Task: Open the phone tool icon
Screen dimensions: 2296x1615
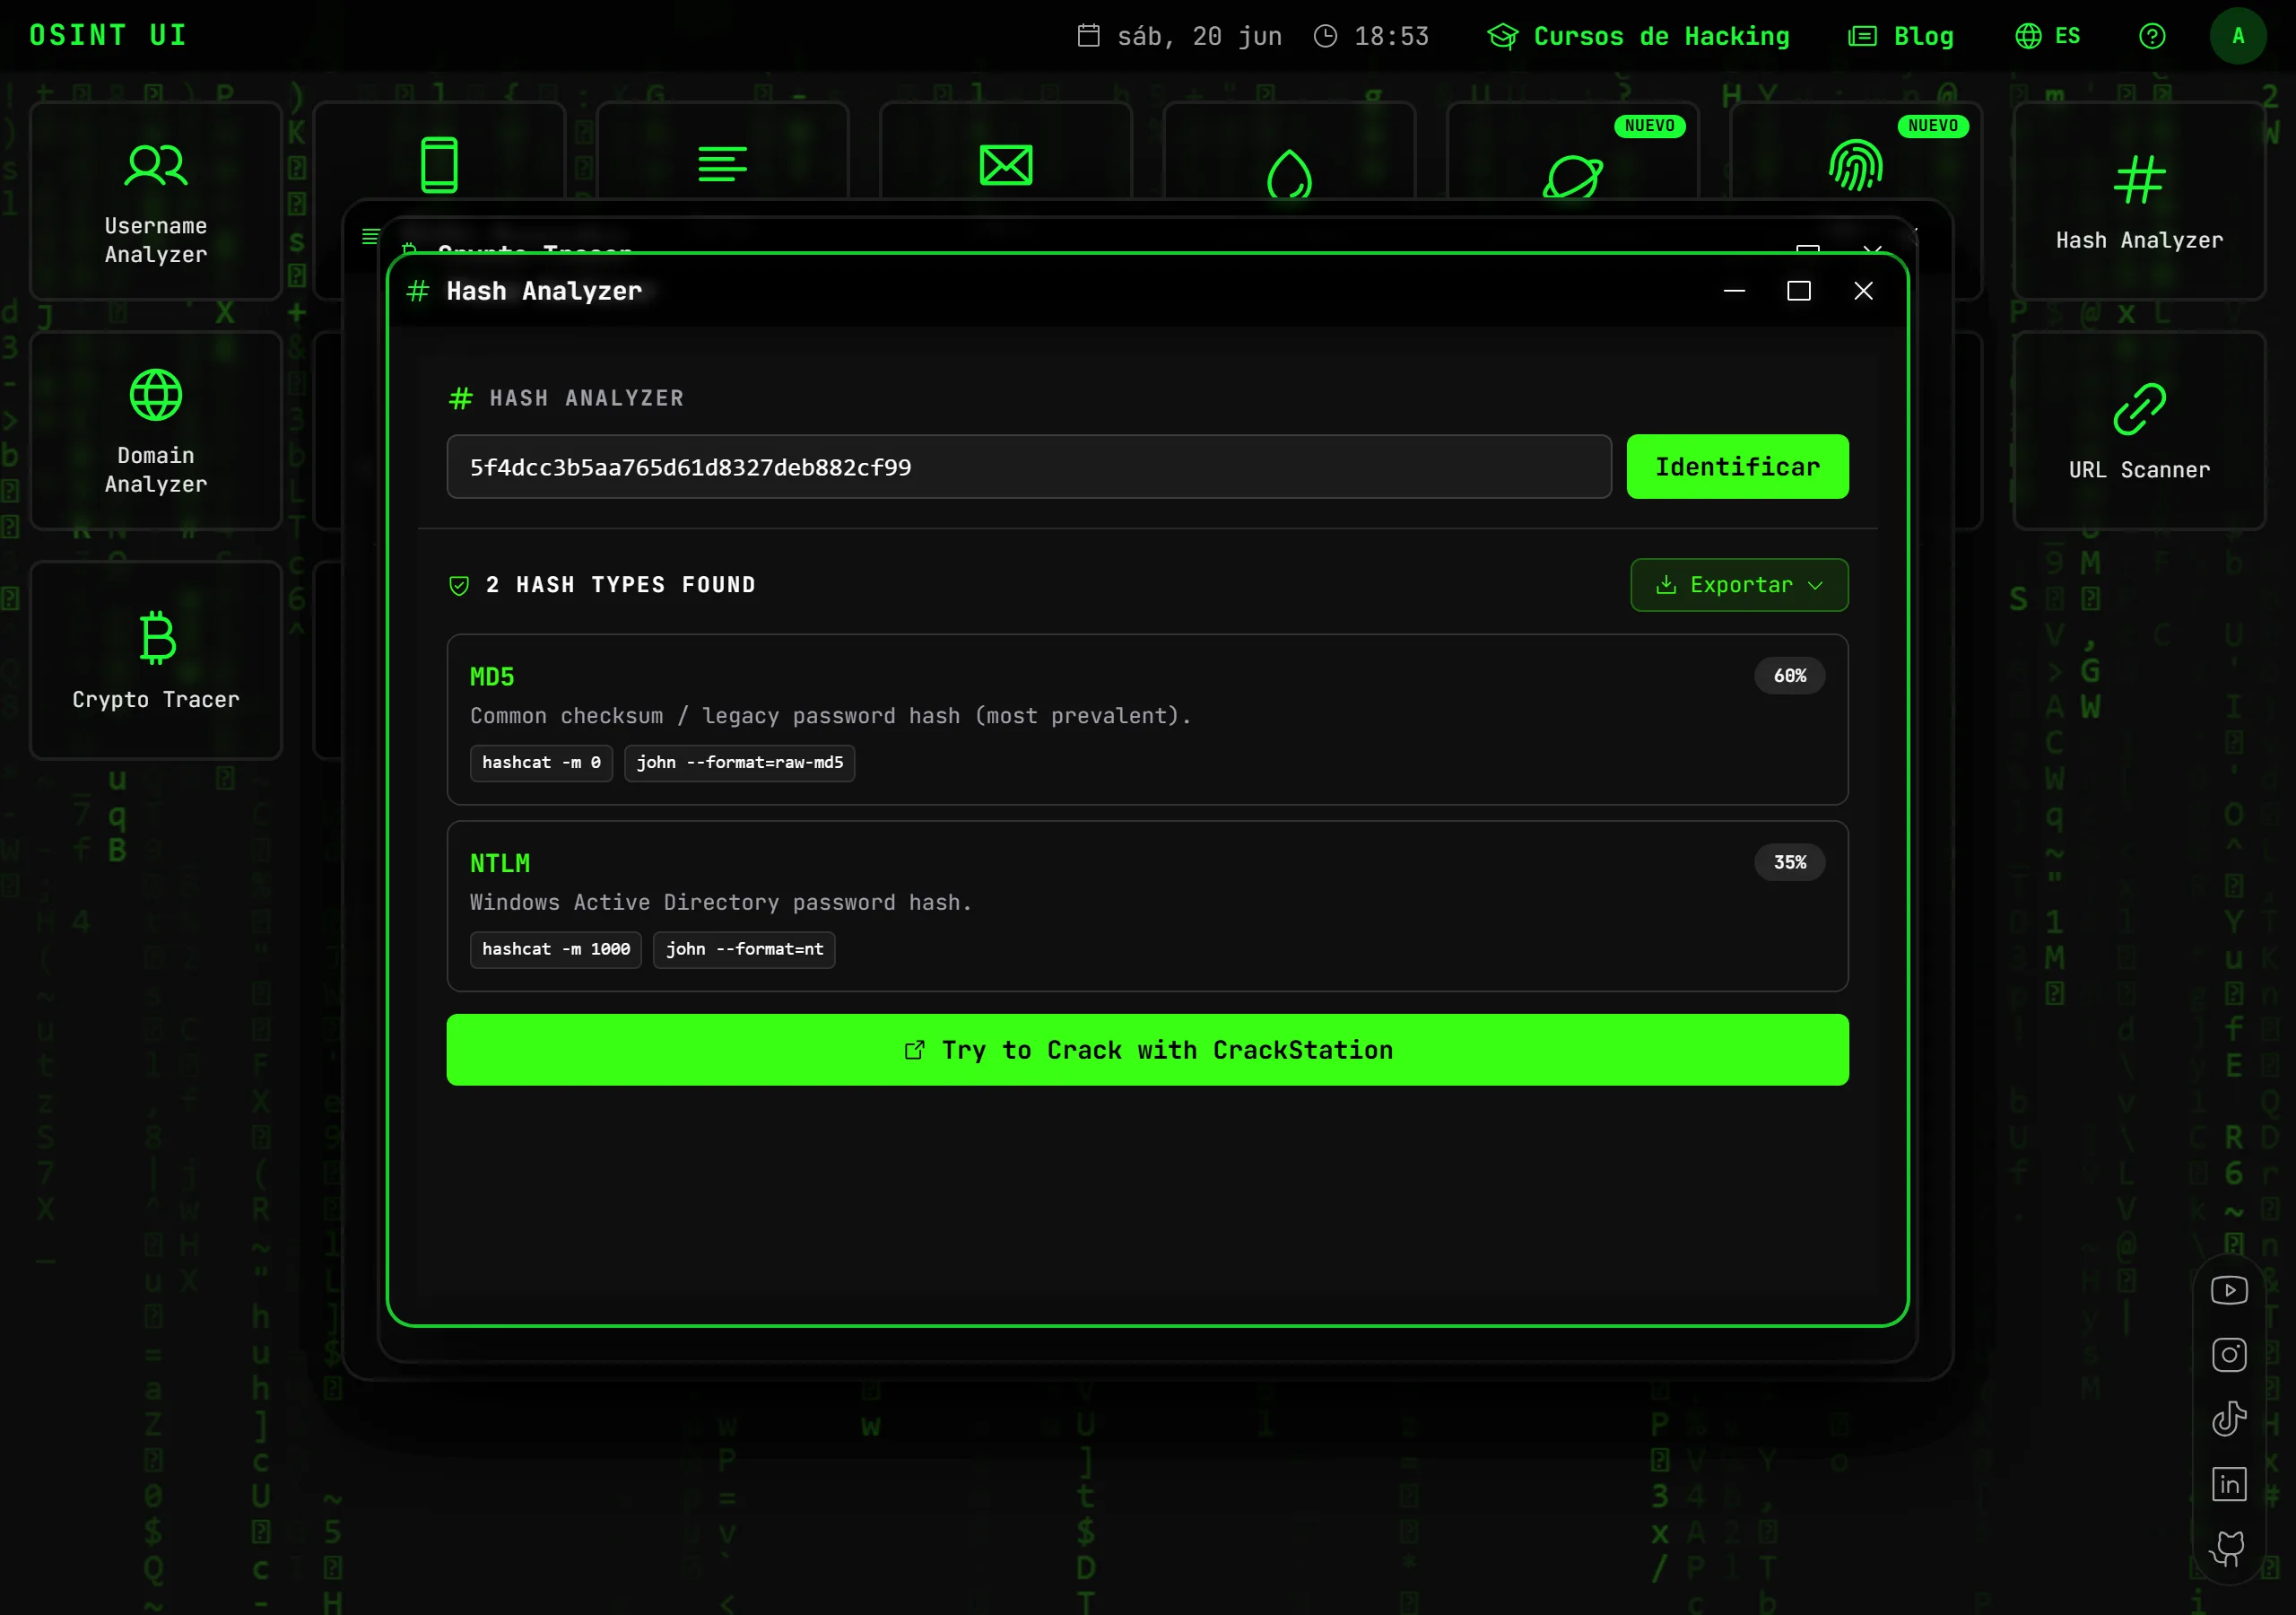Action: (439, 165)
